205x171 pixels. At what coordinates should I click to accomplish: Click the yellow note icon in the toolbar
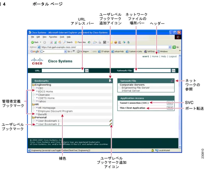pyautogui.click(x=112, y=42)
